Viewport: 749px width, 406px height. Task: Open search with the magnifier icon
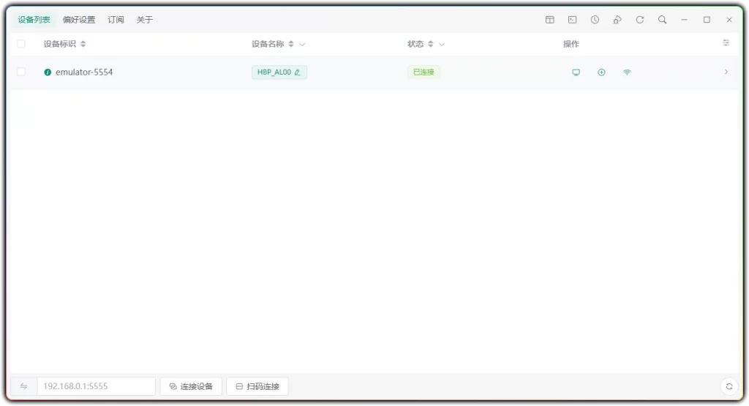pos(662,20)
